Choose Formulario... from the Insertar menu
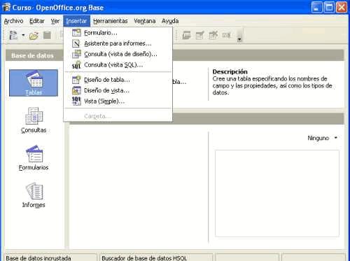 118,33
